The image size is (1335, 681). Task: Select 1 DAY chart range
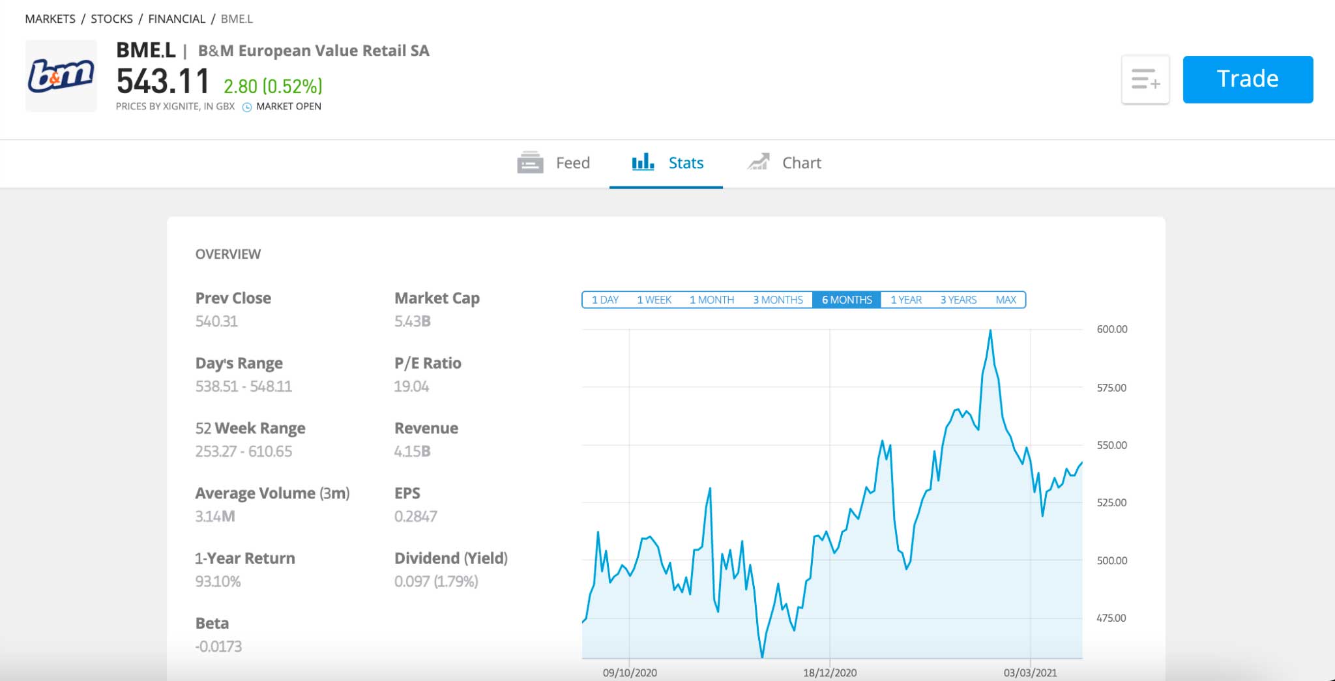pyautogui.click(x=605, y=300)
